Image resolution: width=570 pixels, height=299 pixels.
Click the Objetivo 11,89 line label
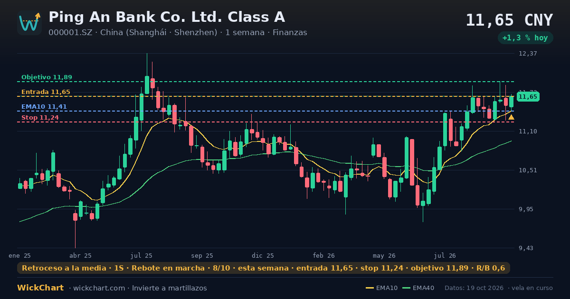pyautogui.click(x=47, y=77)
